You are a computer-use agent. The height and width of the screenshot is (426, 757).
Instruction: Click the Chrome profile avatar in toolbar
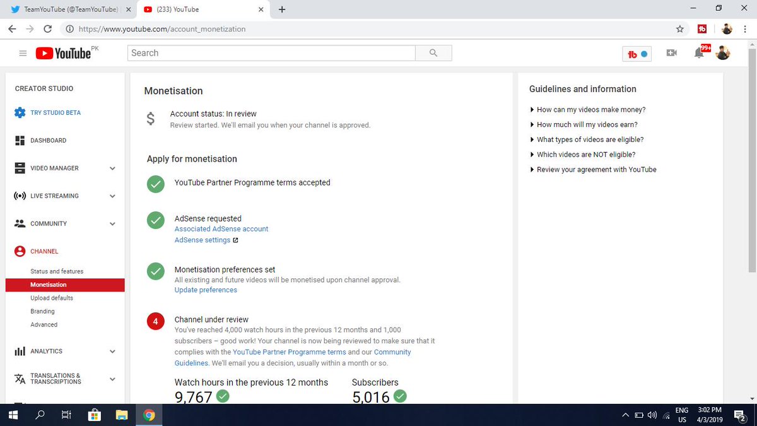point(727,28)
